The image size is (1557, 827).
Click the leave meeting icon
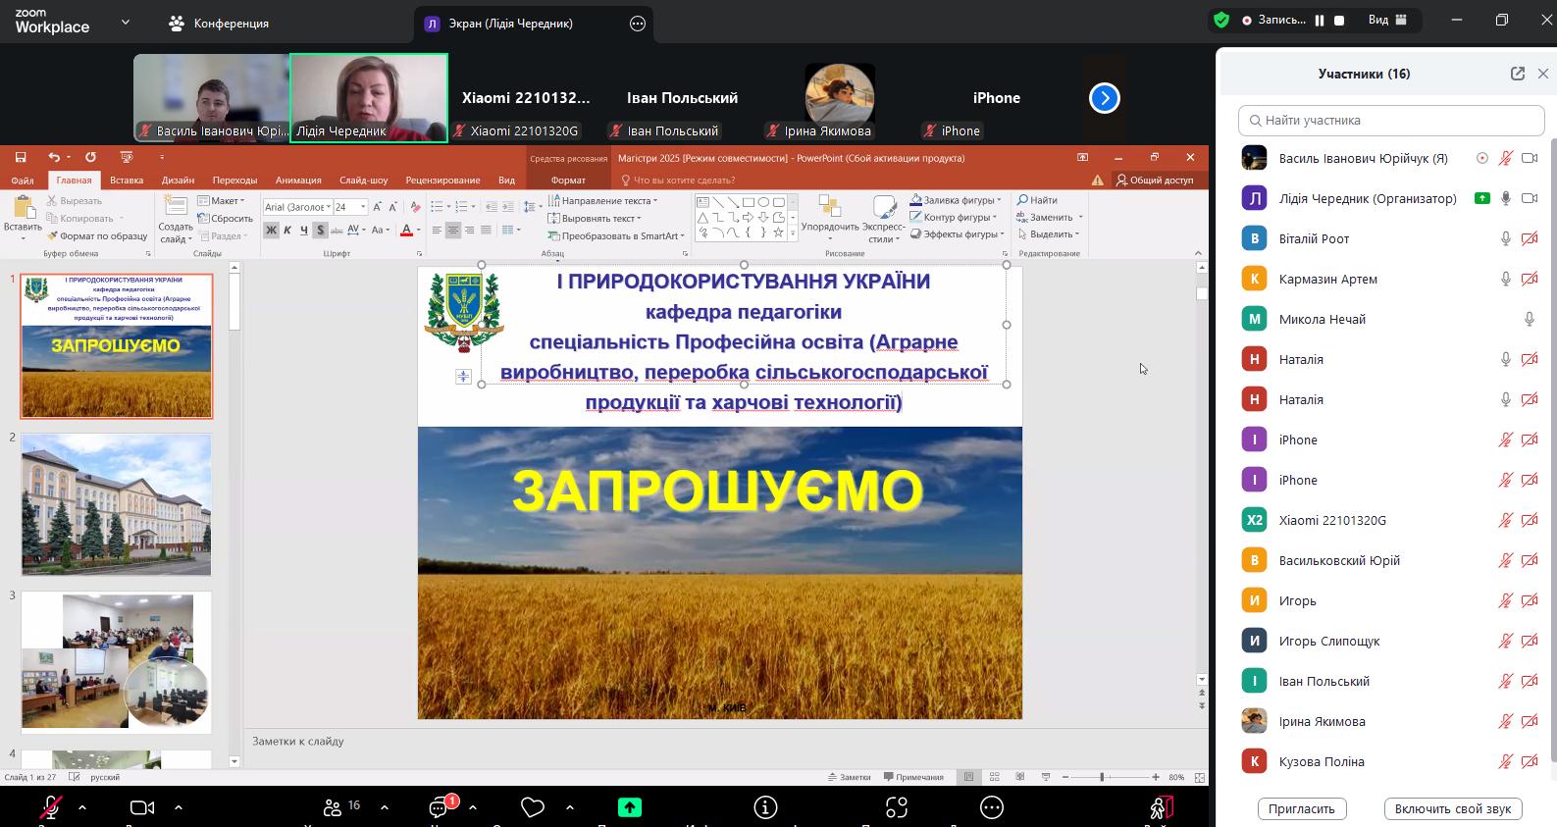(x=1161, y=807)
